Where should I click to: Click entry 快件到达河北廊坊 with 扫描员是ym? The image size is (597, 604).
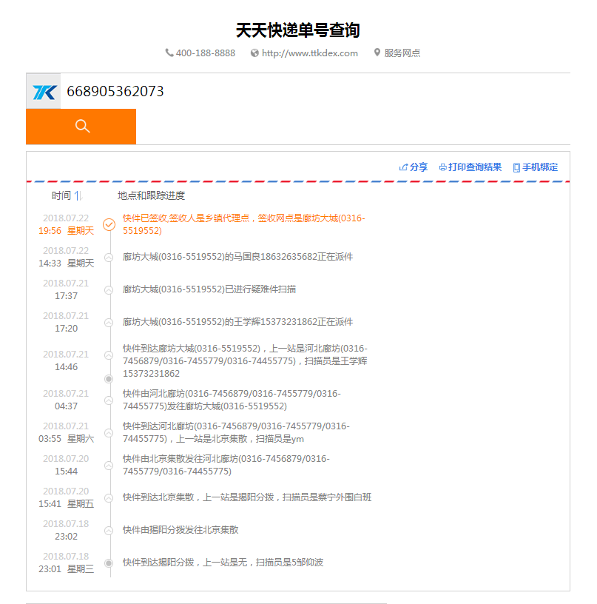[236, 432]
